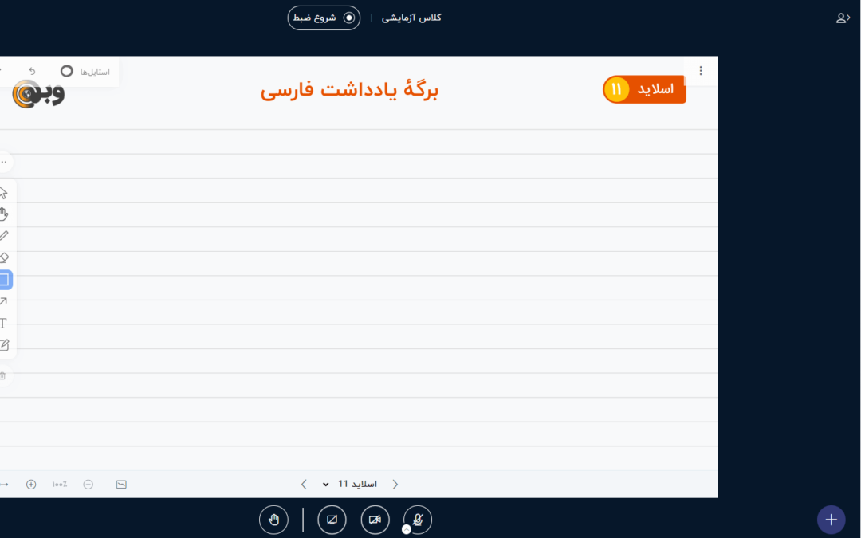Toggle screen sharing on
Image resolution: width=861 pixels, height=538 pixels.
click(x=332, y=520)
